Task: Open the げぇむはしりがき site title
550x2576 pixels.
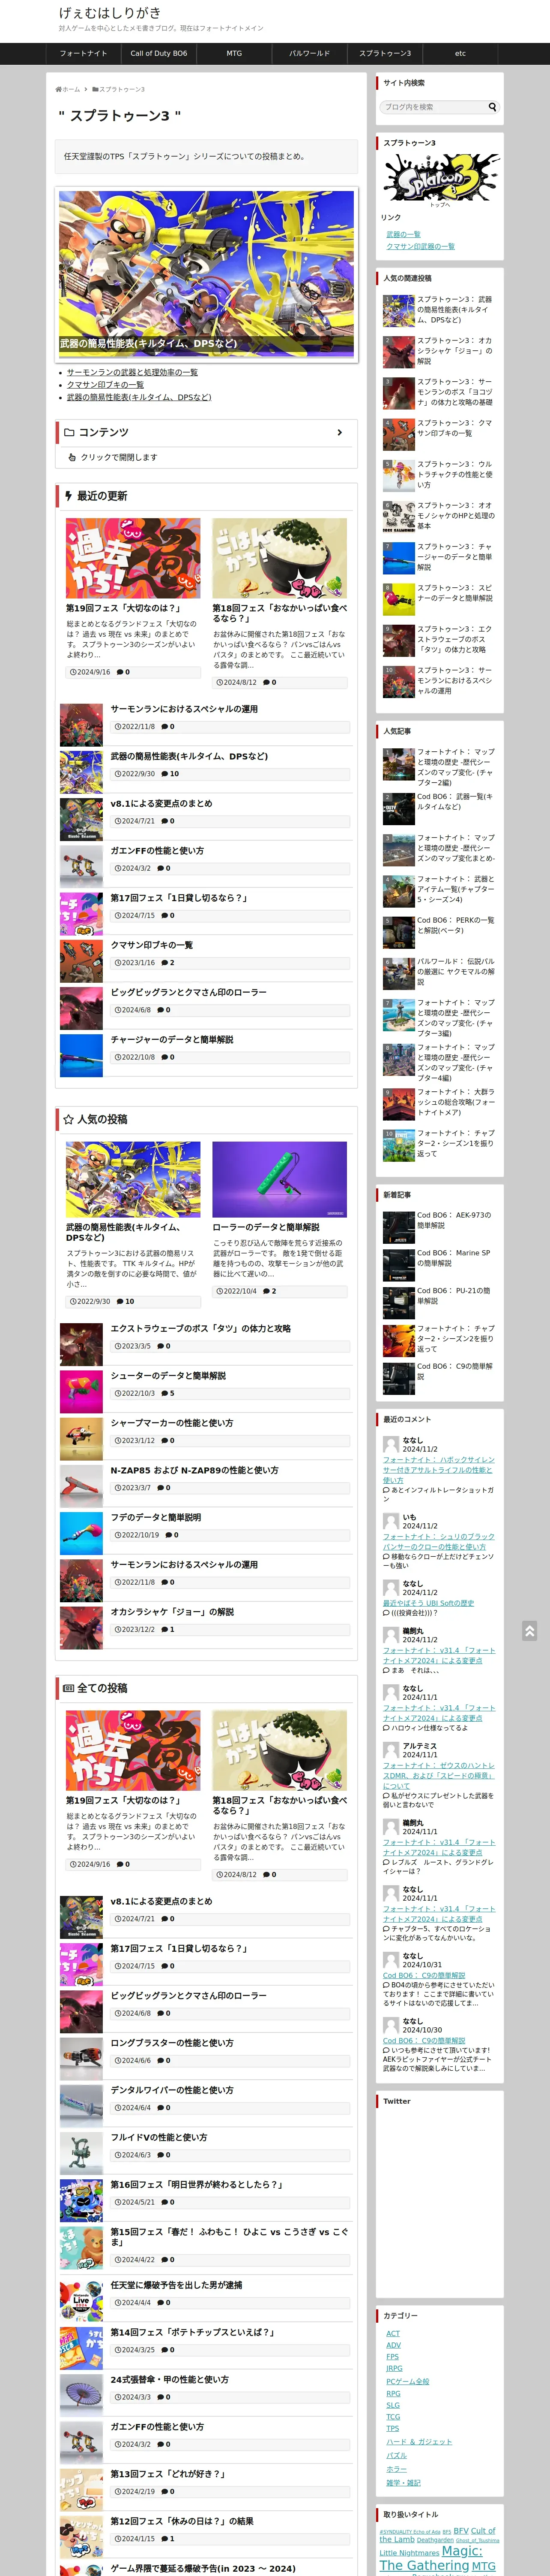Action: 110,13
